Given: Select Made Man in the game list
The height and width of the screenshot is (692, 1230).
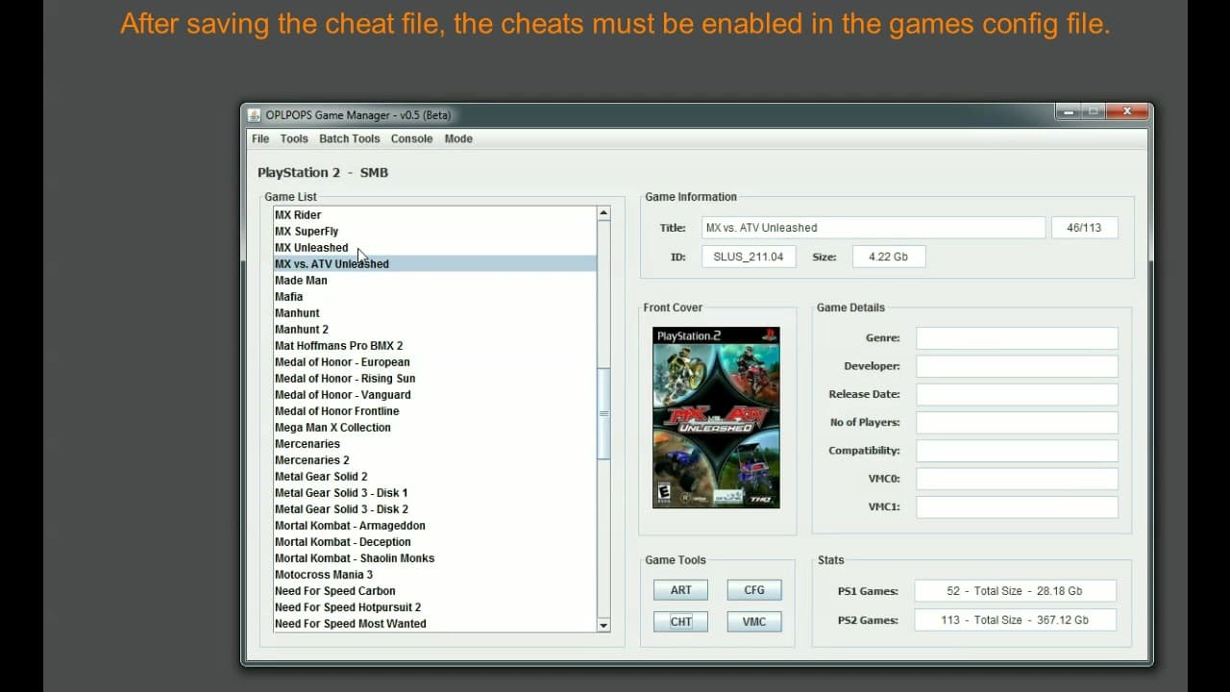Looking at the screenshot, I should [x=434, y=281].
